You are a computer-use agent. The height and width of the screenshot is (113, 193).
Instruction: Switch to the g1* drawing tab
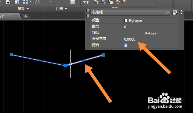(2, 16)
